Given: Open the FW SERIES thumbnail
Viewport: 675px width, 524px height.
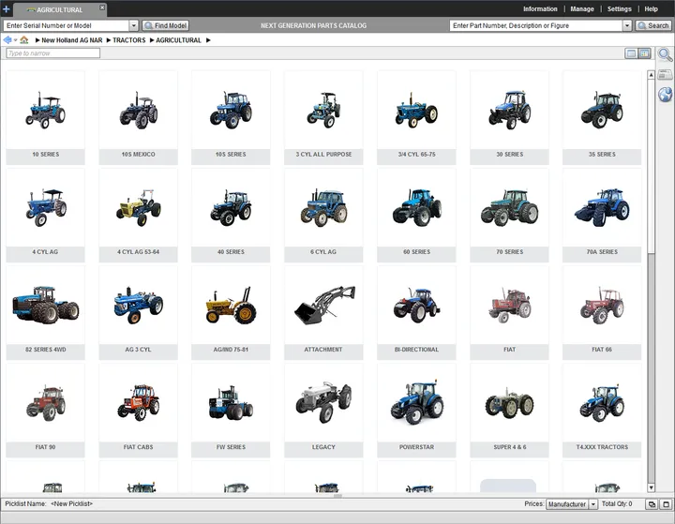Looking at the screenshot, I should click(x=231, y=411).
